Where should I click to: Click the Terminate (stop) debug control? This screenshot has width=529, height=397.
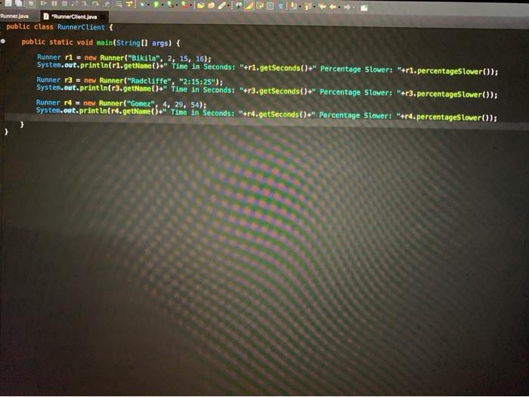tap(64, 3)
